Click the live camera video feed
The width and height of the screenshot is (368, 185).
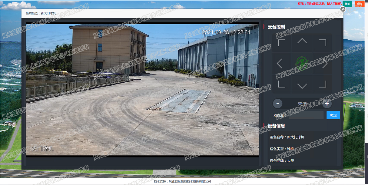(142, 90)
